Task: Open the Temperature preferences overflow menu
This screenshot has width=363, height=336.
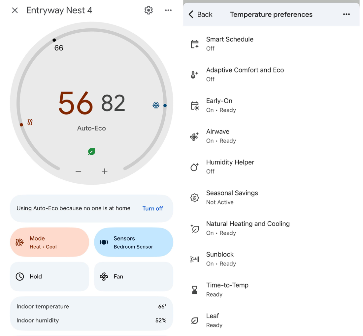Action: pos(346,14)
